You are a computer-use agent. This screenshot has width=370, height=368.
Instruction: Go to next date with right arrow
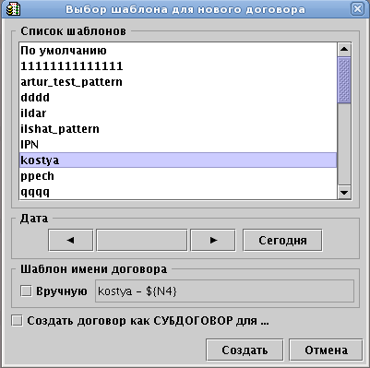coord(213,240)
